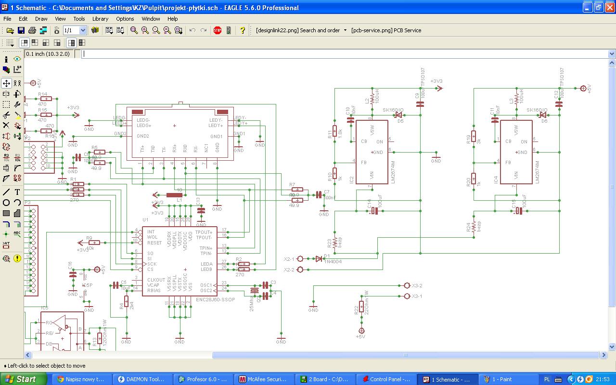Viewport: 616px width, 385px height.
Task: Open the Options menu
Action: click(x=125, y=19)
